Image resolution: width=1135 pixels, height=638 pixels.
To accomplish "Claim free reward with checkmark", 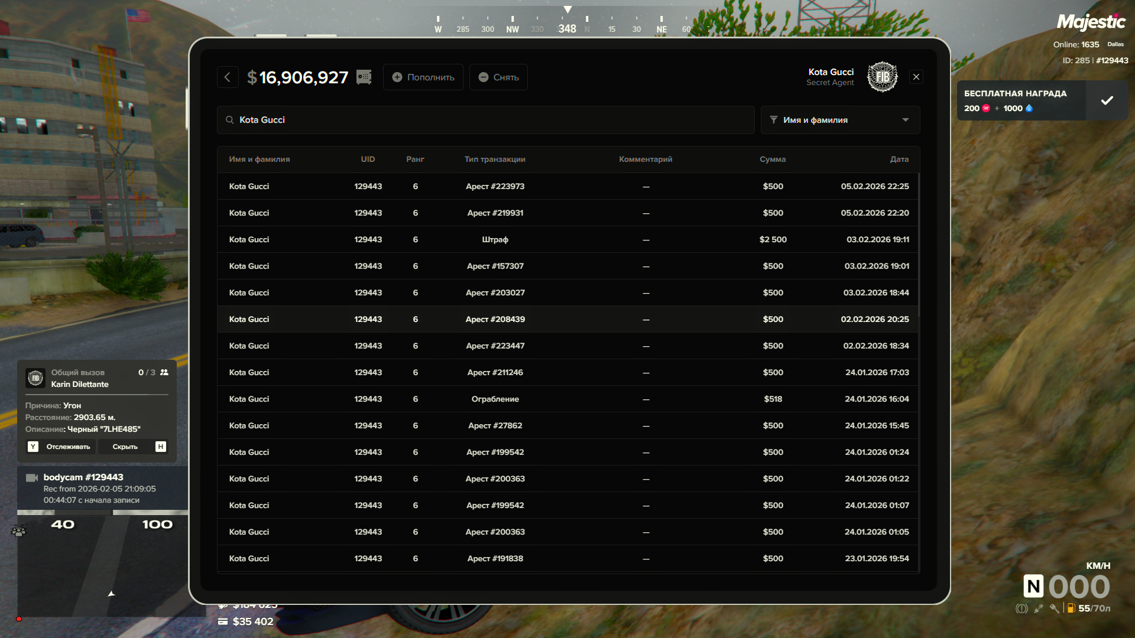I will tap(1107, 100).
